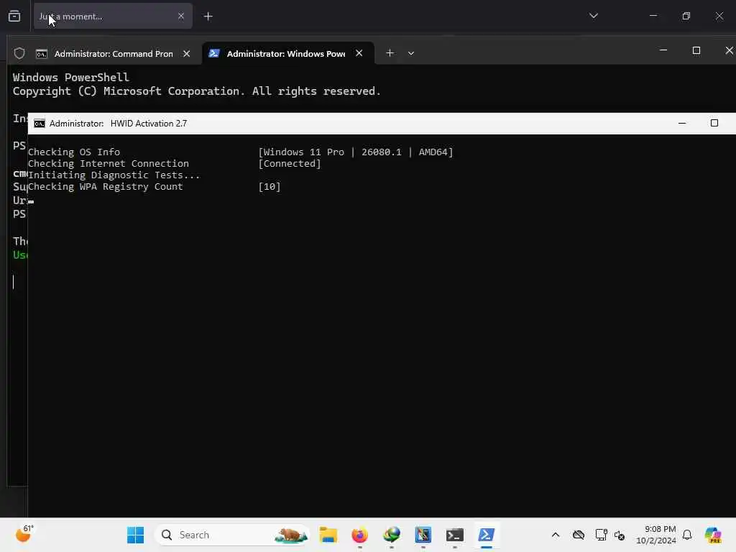Open the browser tab actions menu icon

point(14,16)
